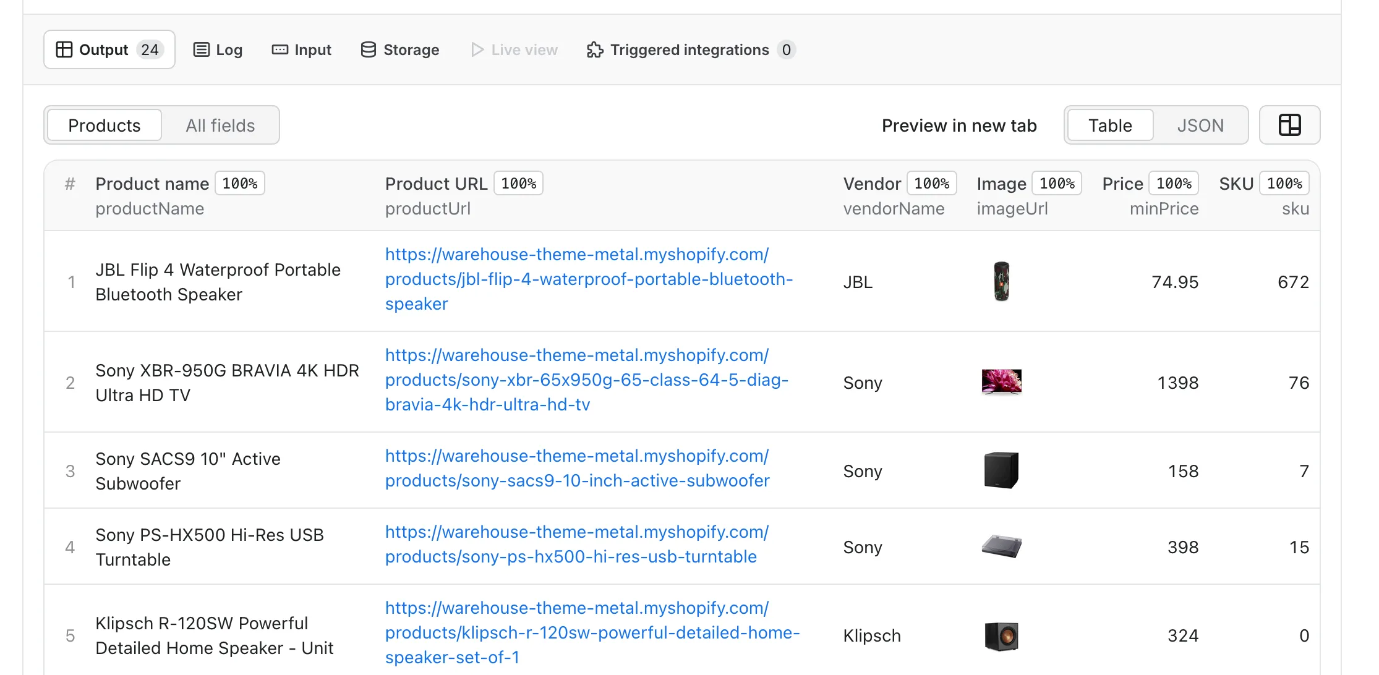The image size is (1379, 675).
Task: Open Triggered integrations tab
Action: pos(691,49)
